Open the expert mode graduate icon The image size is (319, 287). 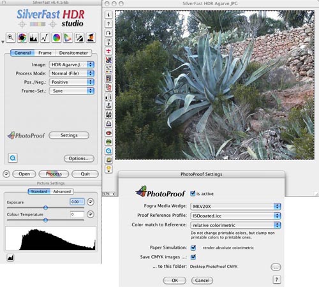tap(91, 38)
